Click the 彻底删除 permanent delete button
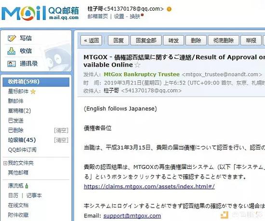This screenshot has height=221, width=265. click(x=224, y=40)
